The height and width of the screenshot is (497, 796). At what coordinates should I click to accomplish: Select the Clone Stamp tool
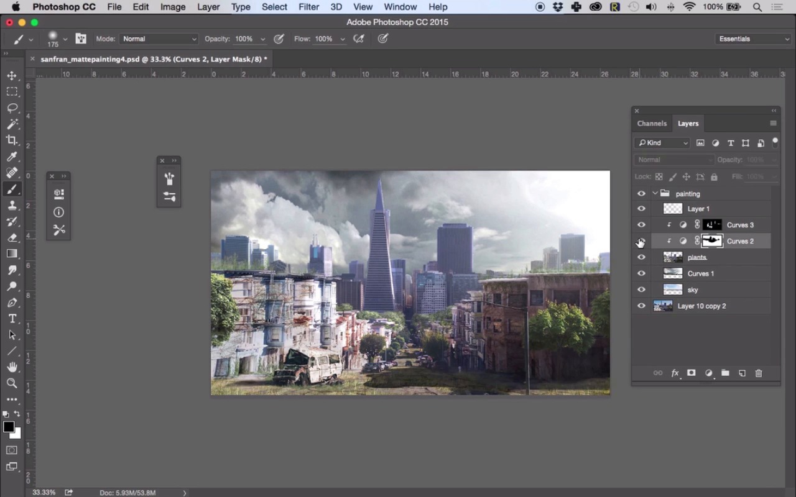12,205
